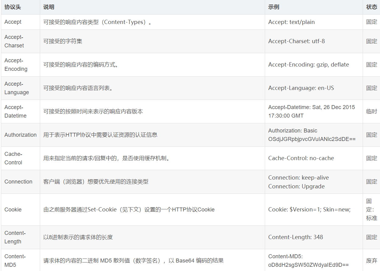Click the Cookie header name cell
Image resolution: width=380 pixels, height=271 pixels.
coord(13,210)
